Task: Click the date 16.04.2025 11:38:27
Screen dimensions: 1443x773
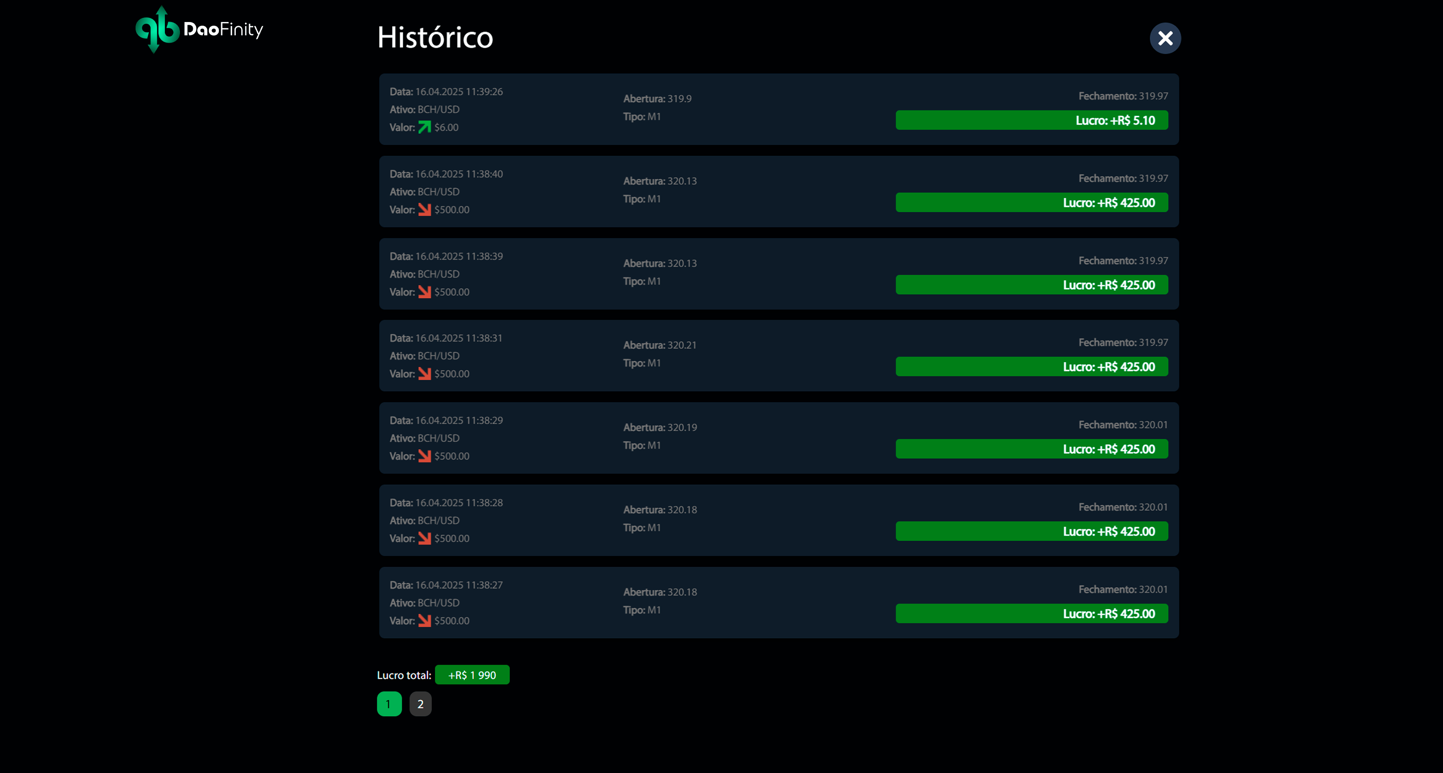Action: (x=459, y=585)
